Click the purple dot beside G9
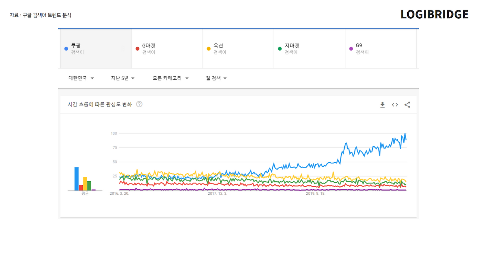477x268 pixels. pos(351,49)
